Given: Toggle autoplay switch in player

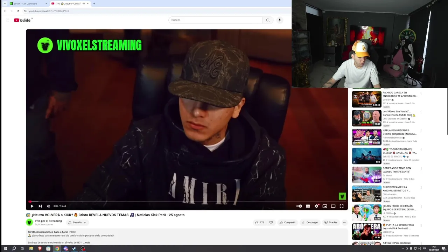Looking at the screenshot, I should (299, 206).
